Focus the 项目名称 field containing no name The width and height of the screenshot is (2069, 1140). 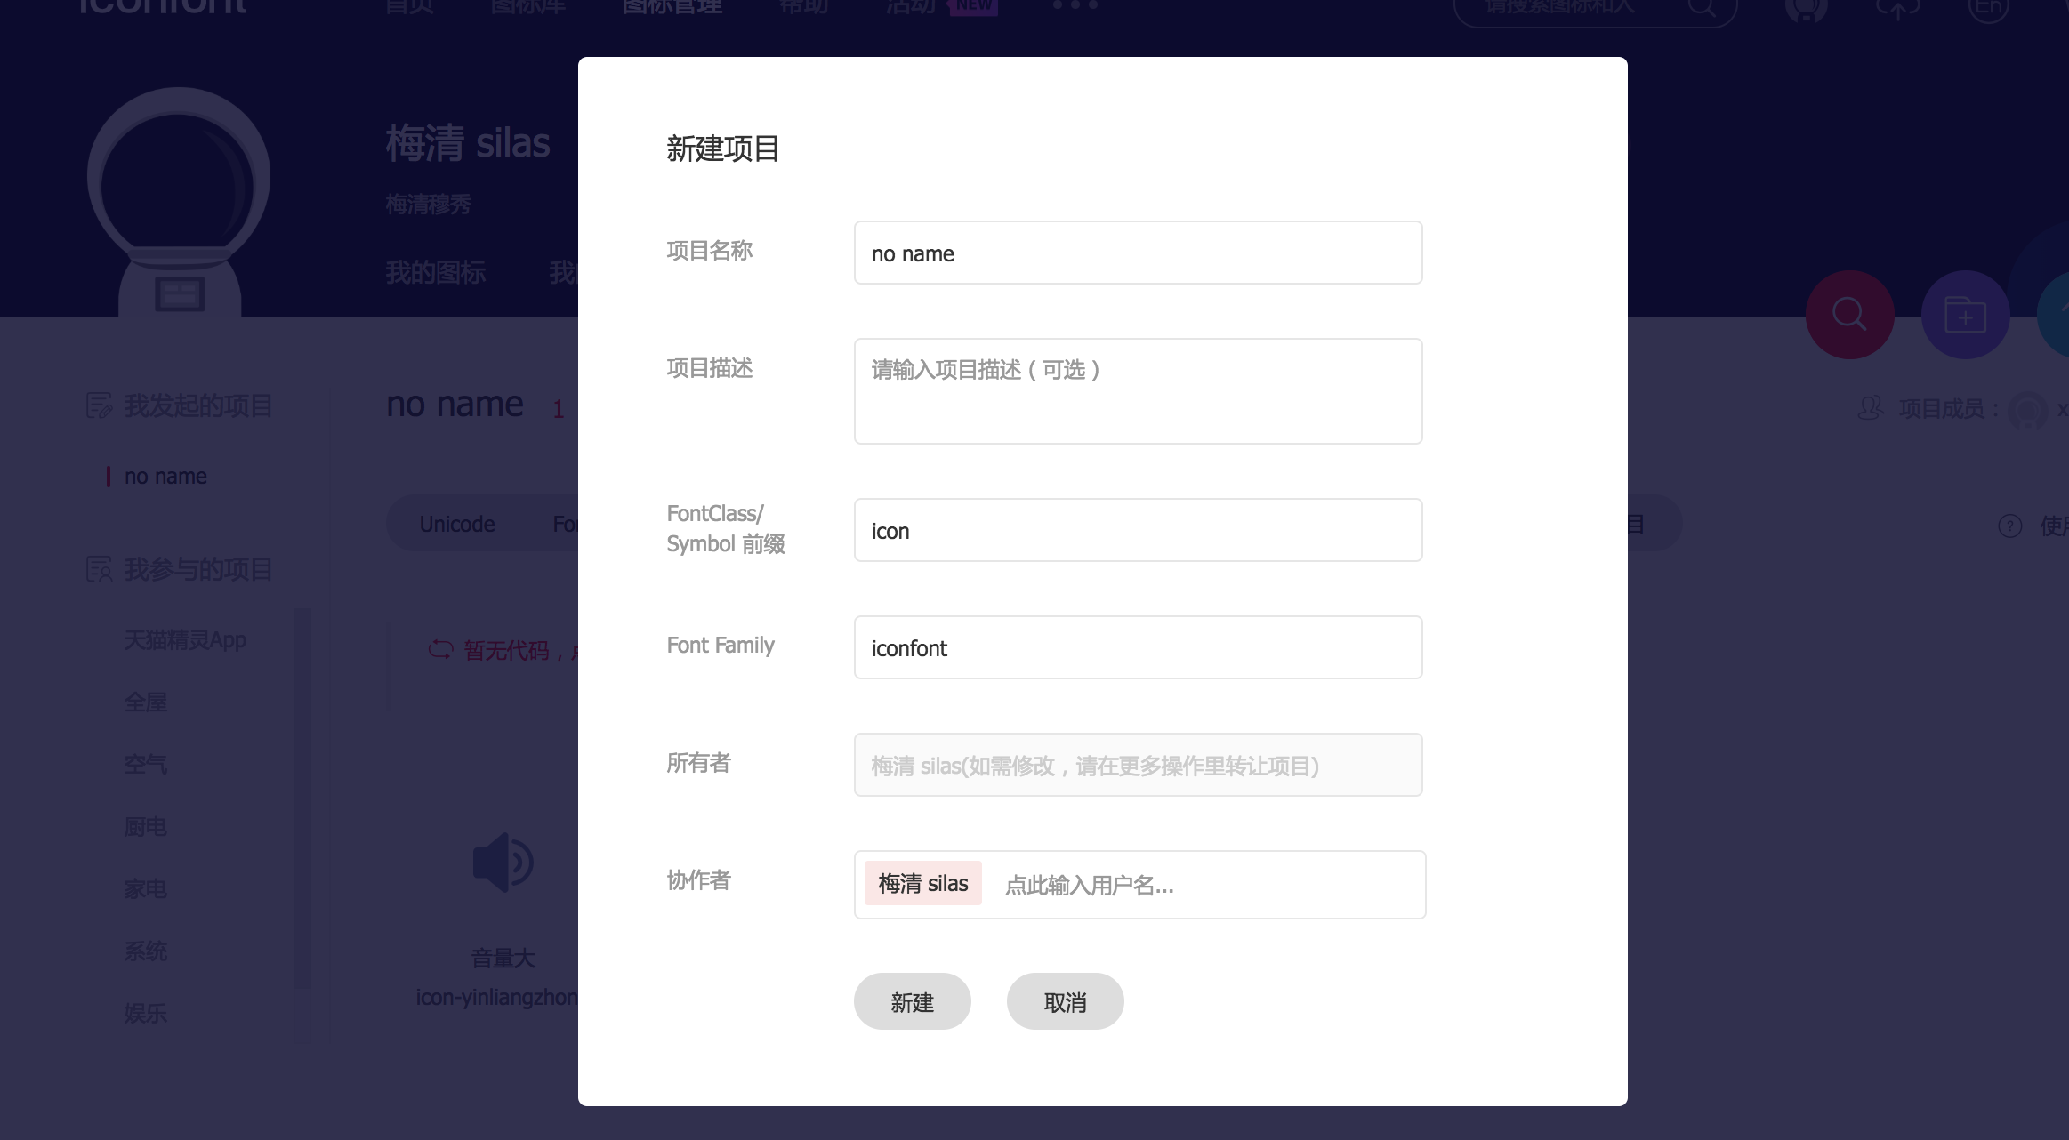[1138, 253]
